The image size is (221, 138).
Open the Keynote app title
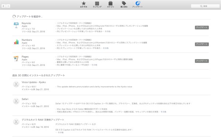(26, 23)
